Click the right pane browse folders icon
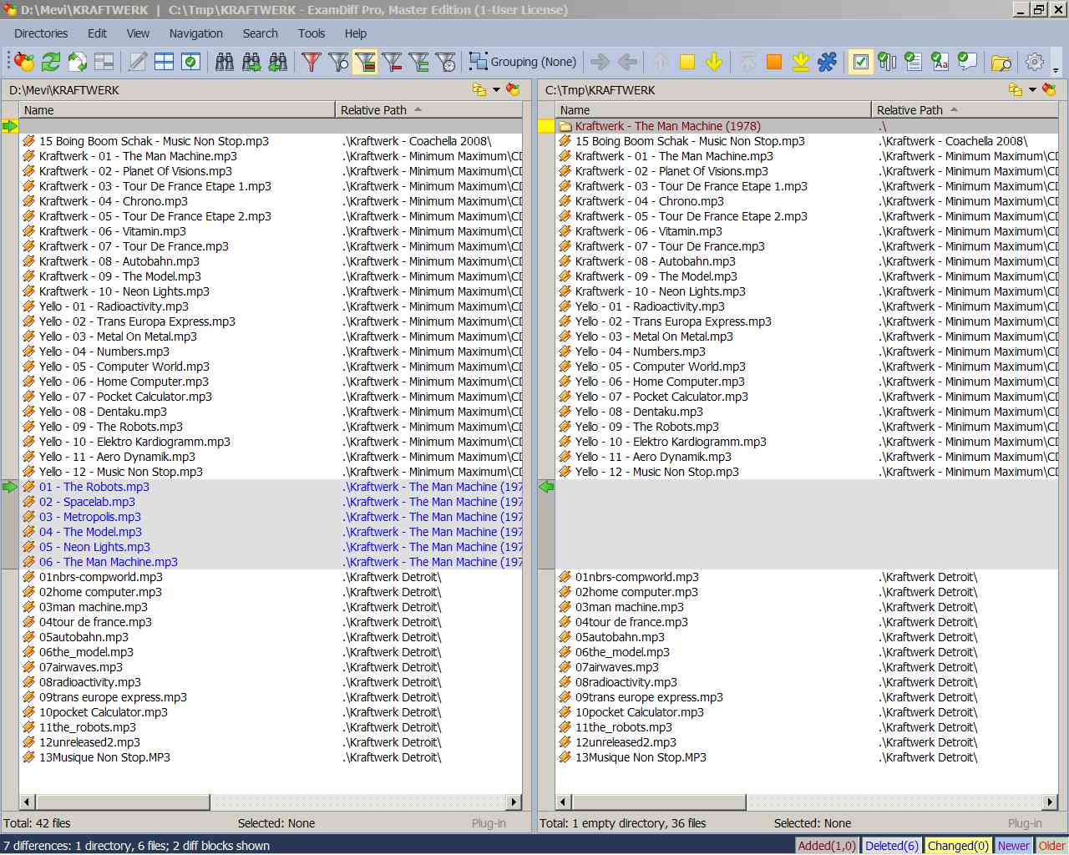This screenshot has height=855, width=1069. [x=1016, y=89]
